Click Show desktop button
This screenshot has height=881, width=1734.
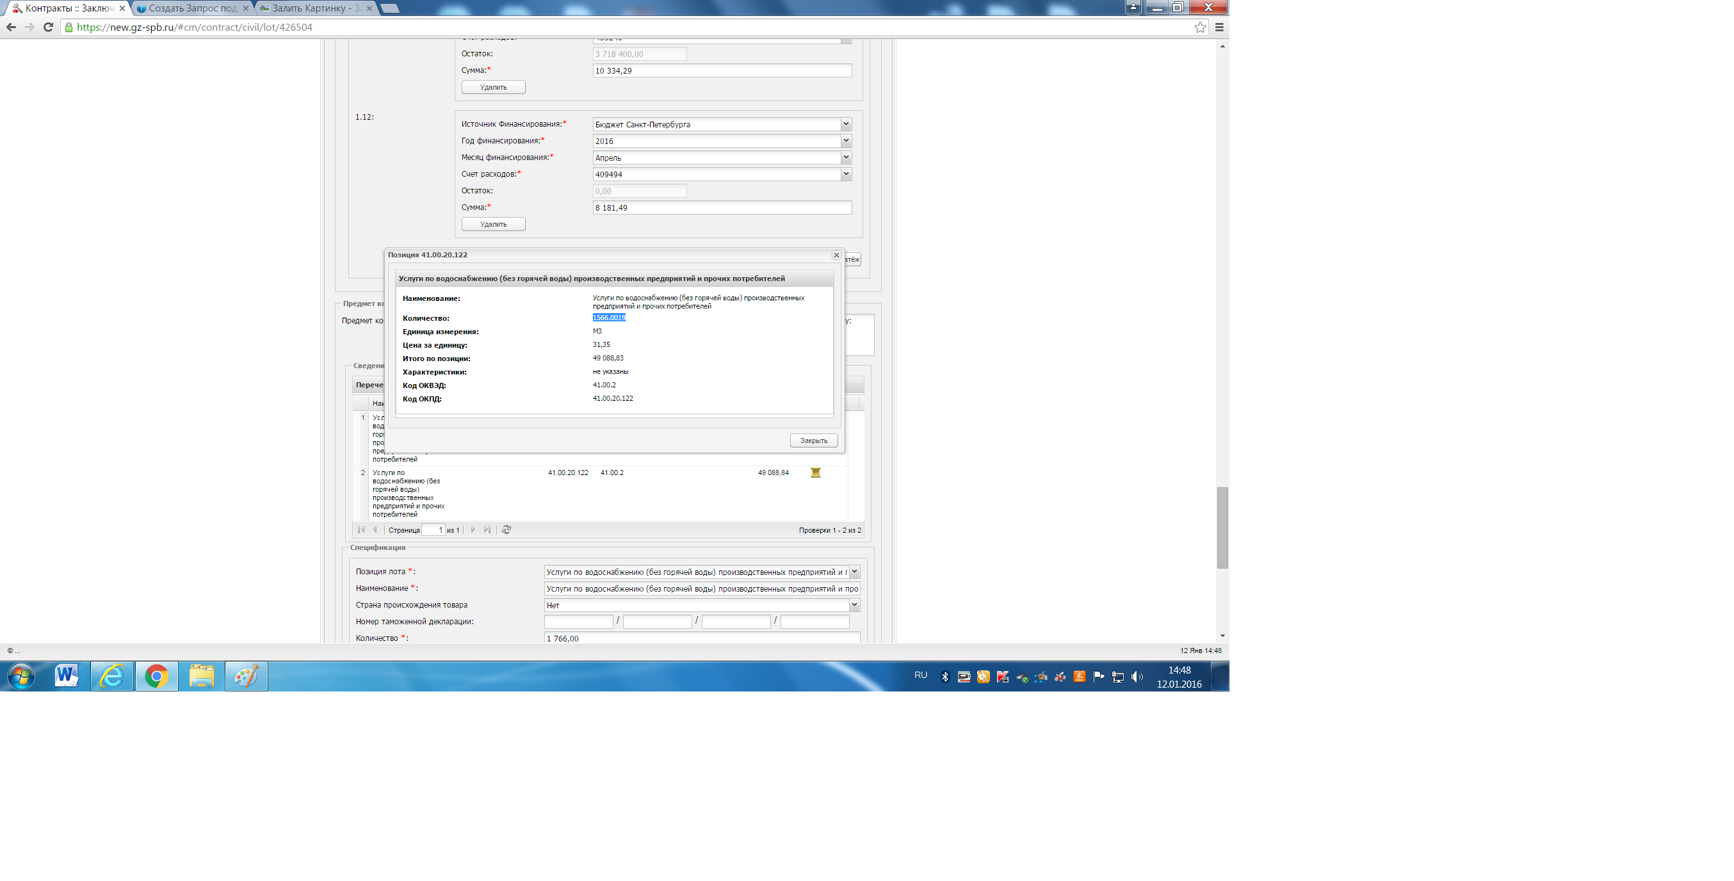coord(1220,676)
